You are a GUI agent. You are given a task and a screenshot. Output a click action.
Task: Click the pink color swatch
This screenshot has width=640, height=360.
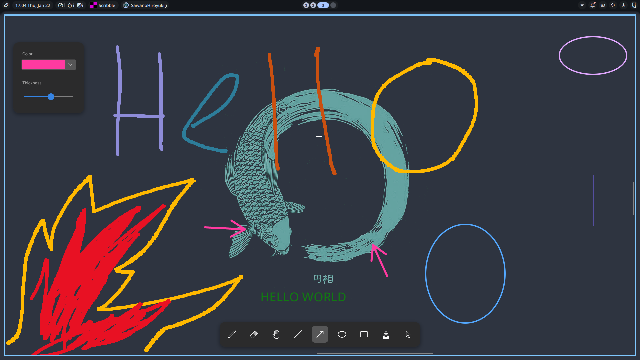(x=43, y=65)
